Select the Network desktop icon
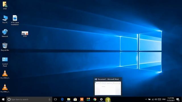Viewport: 182px width, 102px height. (5, 33)
